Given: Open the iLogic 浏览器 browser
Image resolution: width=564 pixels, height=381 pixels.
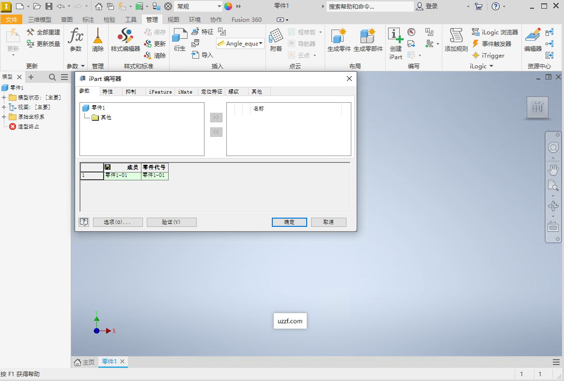Looking at the screenshot, I should 495,32.
